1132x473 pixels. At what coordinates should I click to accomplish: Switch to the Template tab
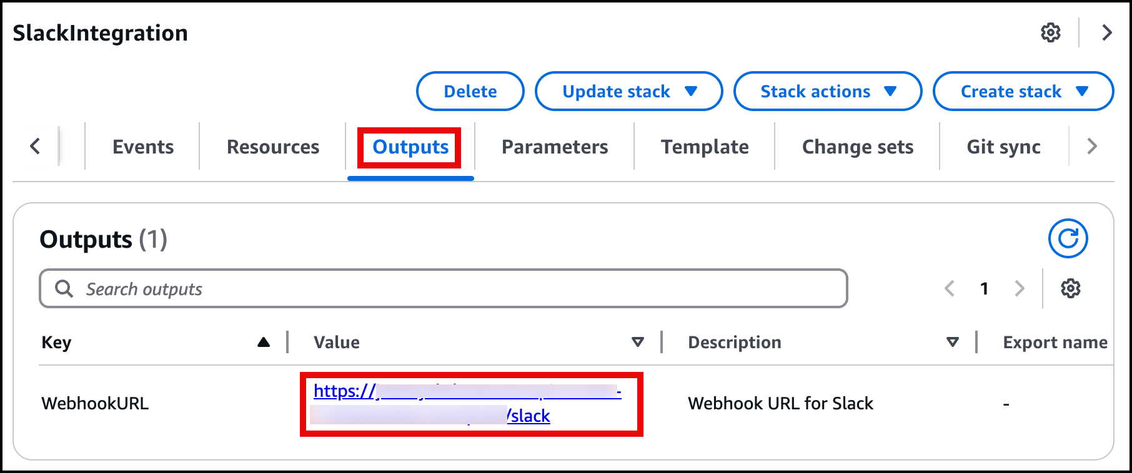coord(705,147)
